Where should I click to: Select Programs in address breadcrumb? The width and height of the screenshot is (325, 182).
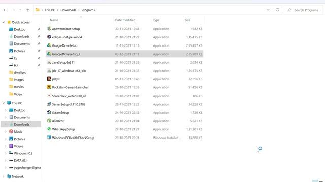click(88, 10)
